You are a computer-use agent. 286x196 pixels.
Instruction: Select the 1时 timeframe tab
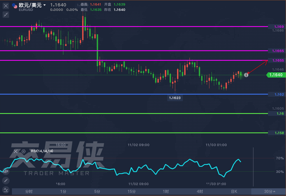pyautogui.click(x=166, y=191)
